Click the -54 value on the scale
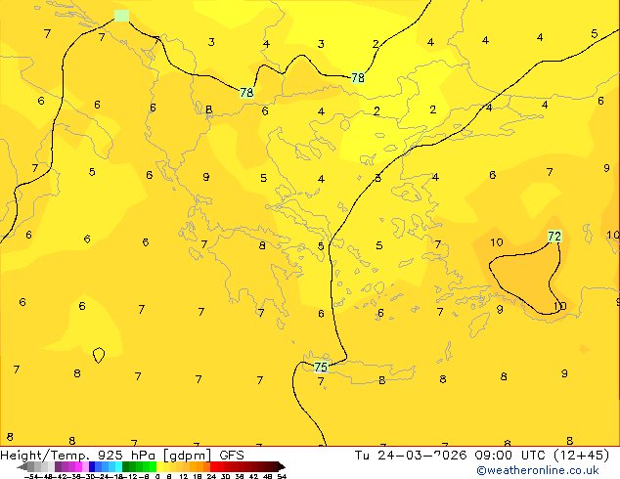The height and width of the screenshot is (479, 620). click(31, 476)
